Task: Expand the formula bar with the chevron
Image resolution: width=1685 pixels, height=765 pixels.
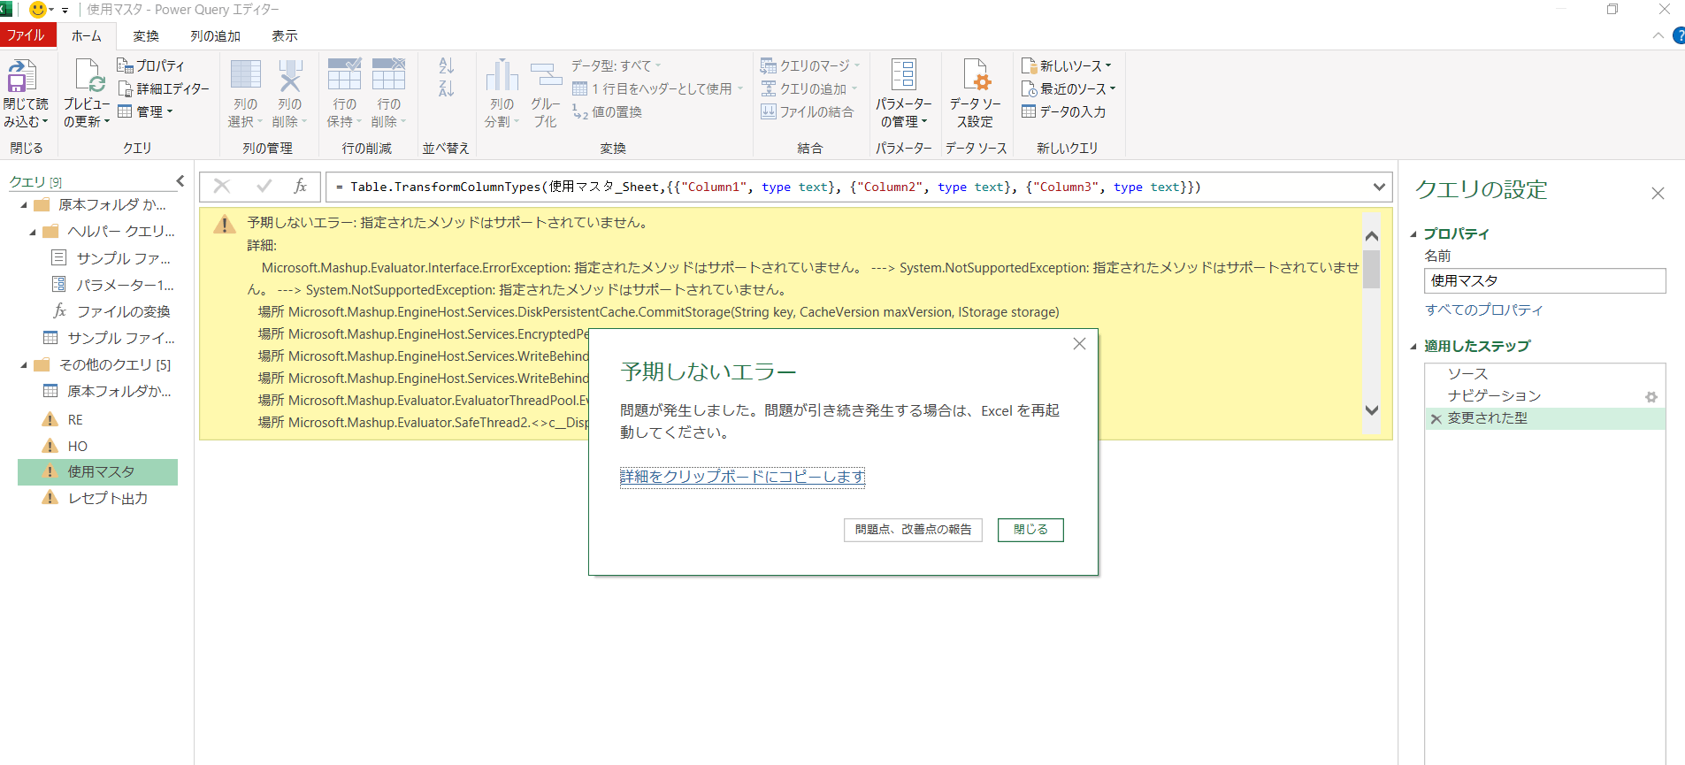Action: coord(1379,187)
